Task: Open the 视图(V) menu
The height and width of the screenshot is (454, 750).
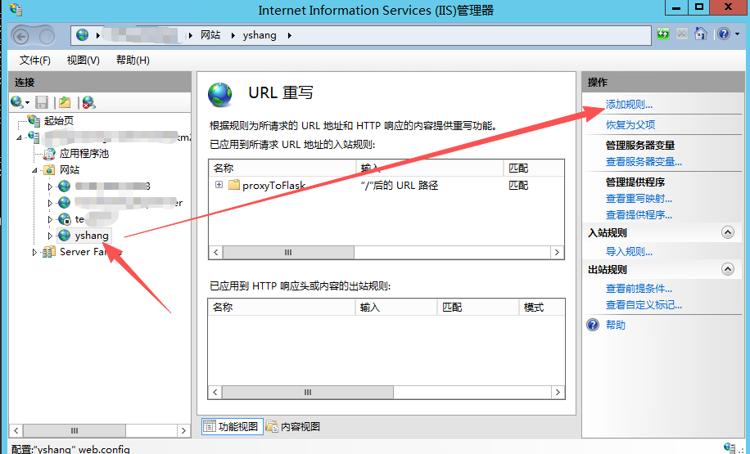Action: (84, 60)
